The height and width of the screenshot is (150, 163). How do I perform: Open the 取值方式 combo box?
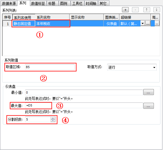[x=132, y=67]
